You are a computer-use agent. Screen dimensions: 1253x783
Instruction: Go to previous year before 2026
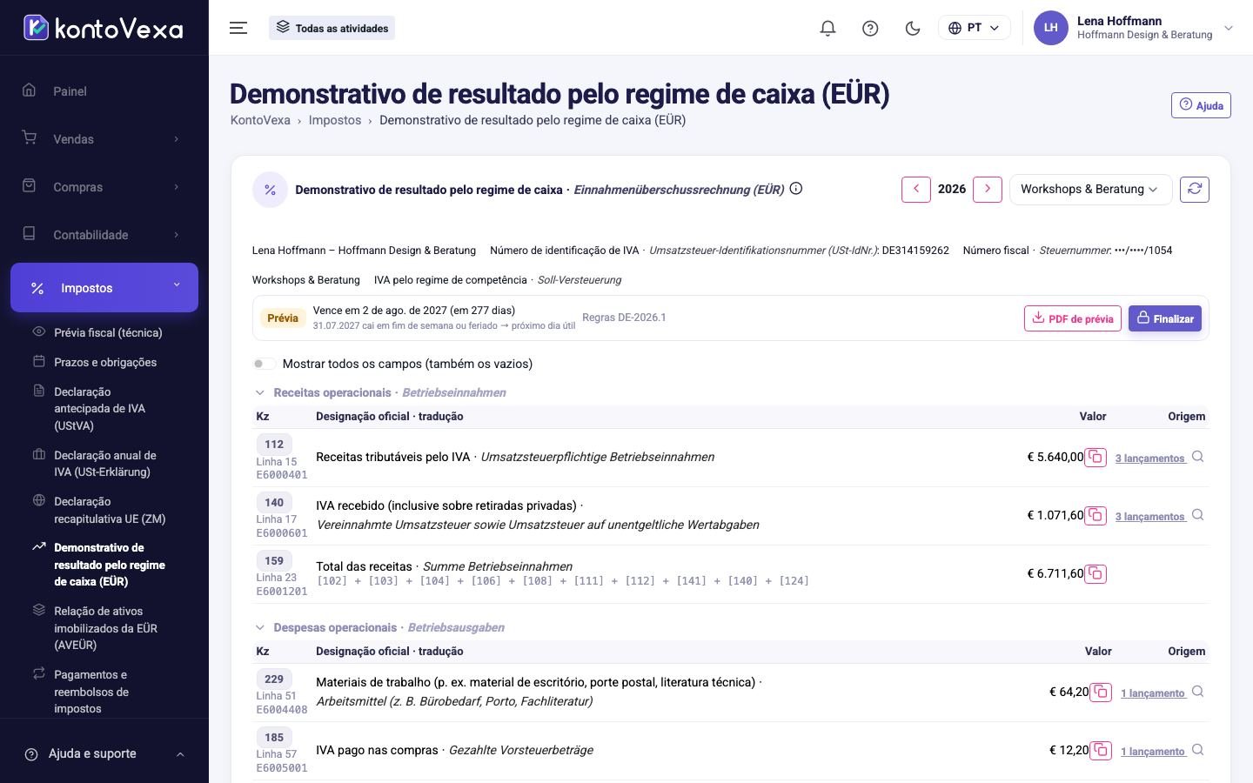click(x=916, y=189)
